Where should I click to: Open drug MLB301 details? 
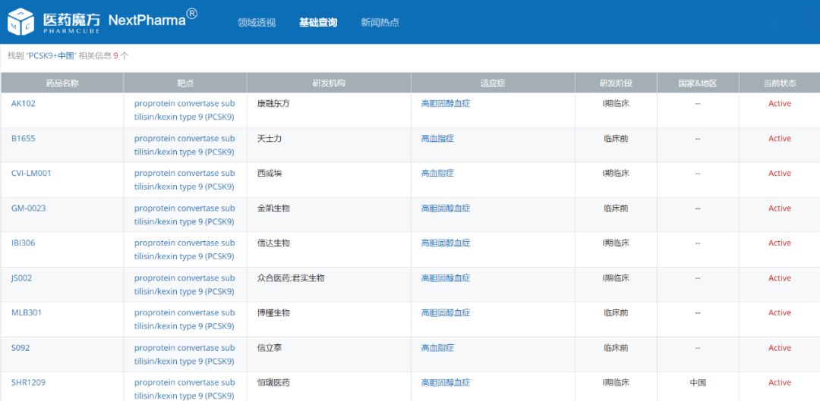pos(27,312)
